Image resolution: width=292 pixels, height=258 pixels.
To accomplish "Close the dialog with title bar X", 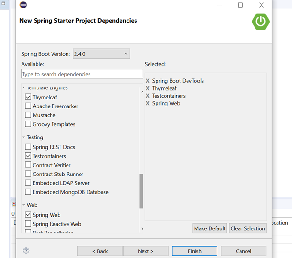I will click(x=262, y=5).
